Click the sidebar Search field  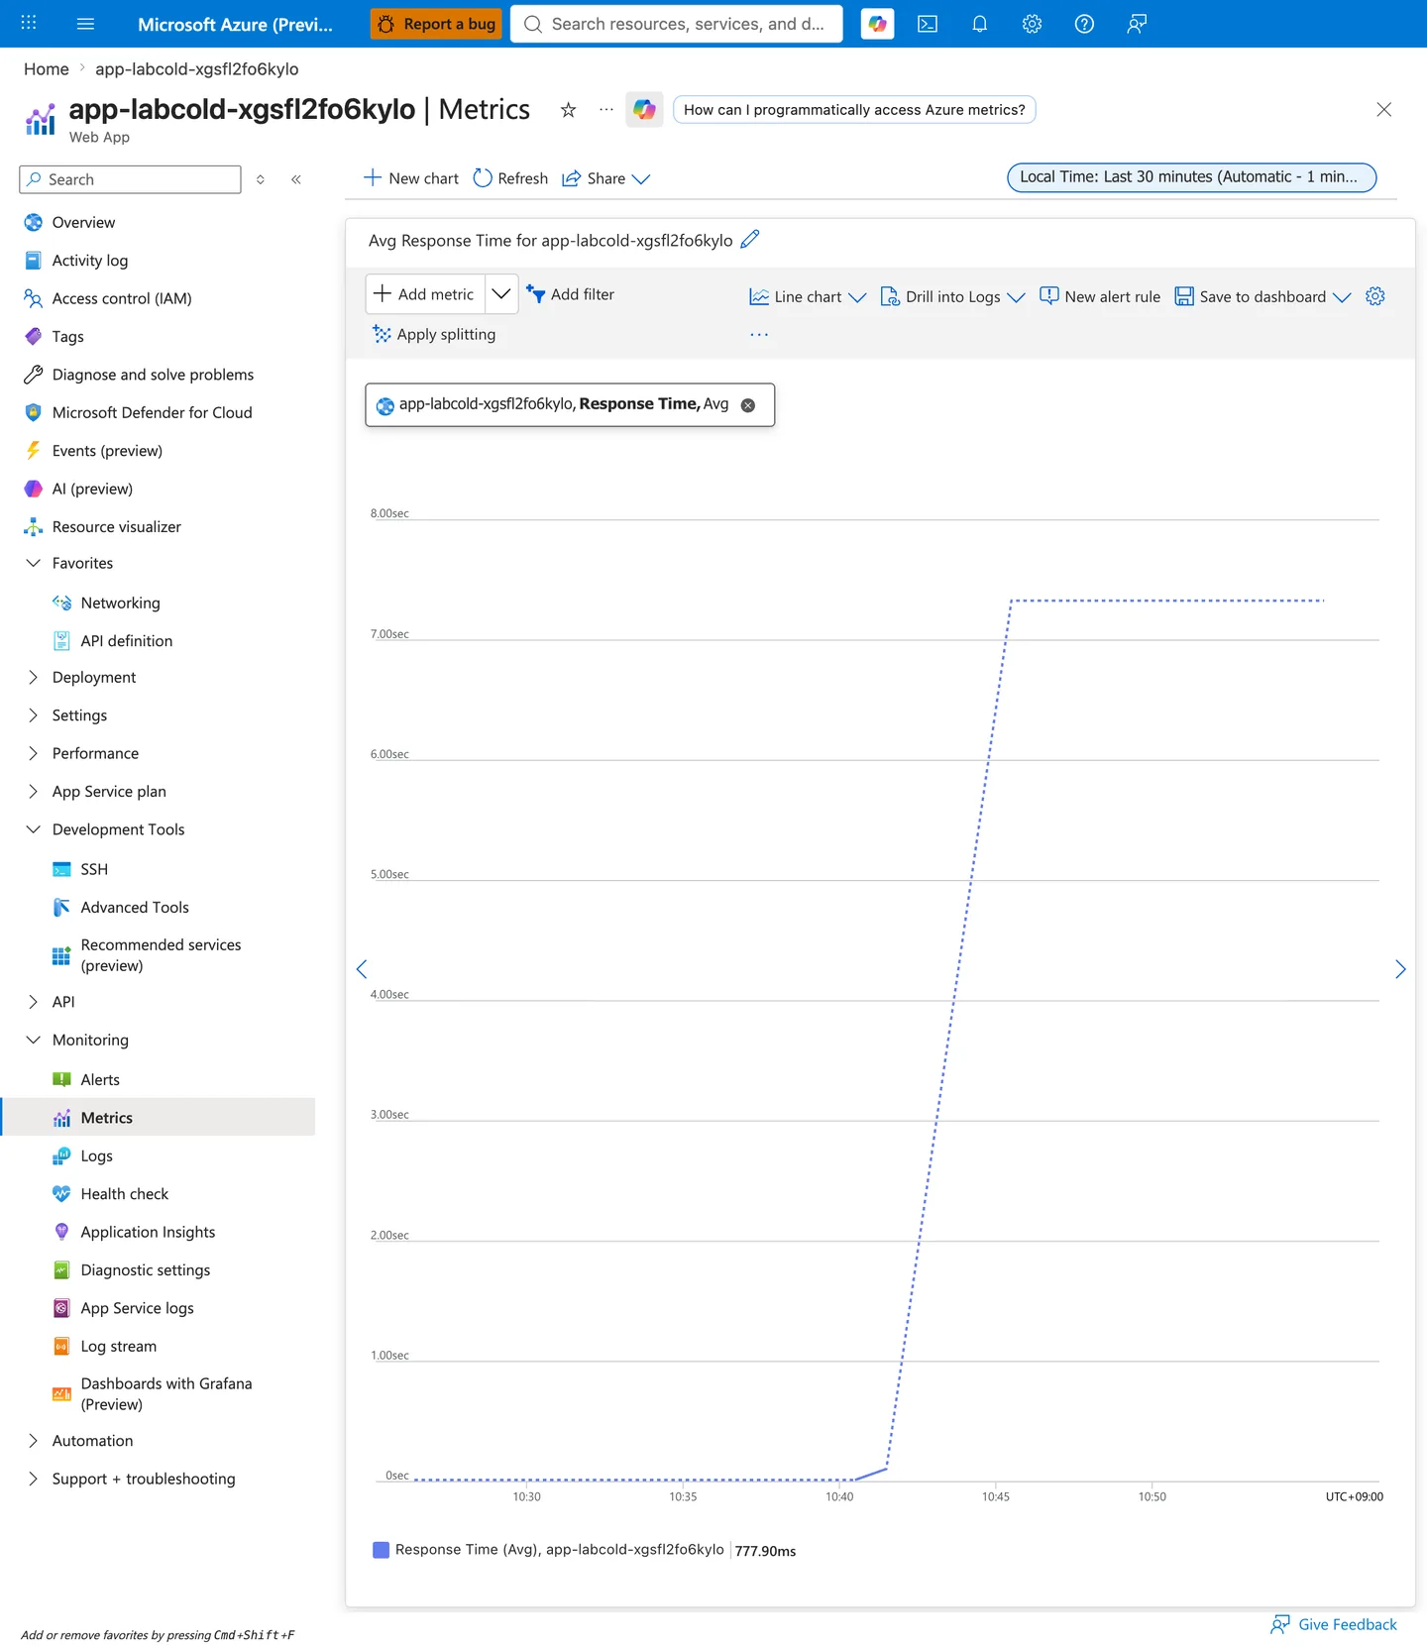[130, 179]
